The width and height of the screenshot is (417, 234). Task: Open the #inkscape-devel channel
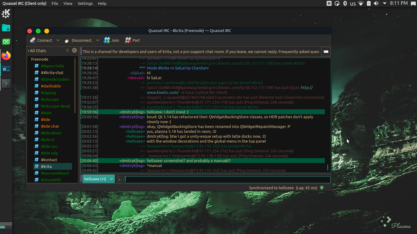pyautogui.click(x=56, y=106)
